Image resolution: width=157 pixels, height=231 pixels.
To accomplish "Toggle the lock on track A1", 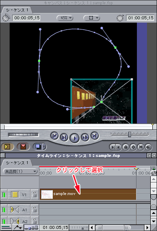I will tap(34, 209).
